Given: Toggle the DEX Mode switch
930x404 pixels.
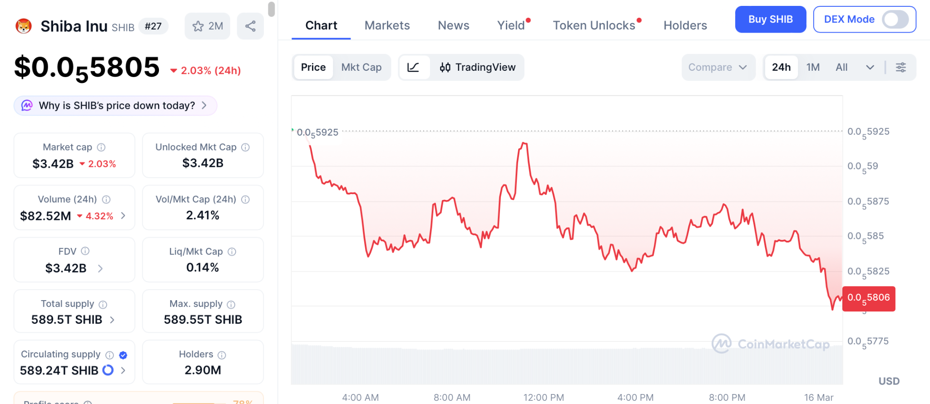Looking at the screenshot, I should pos(895,19).
